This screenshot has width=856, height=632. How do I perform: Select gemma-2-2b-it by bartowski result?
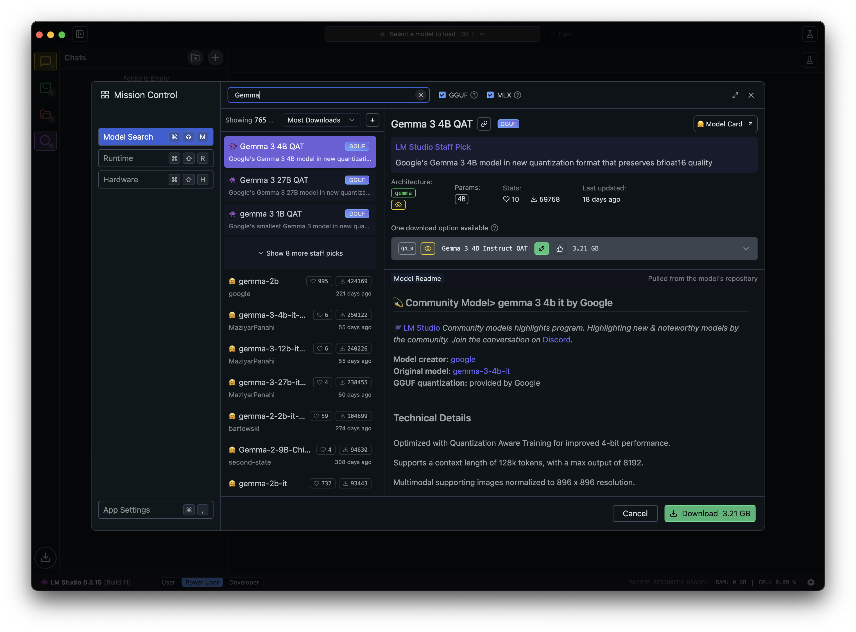300,422
